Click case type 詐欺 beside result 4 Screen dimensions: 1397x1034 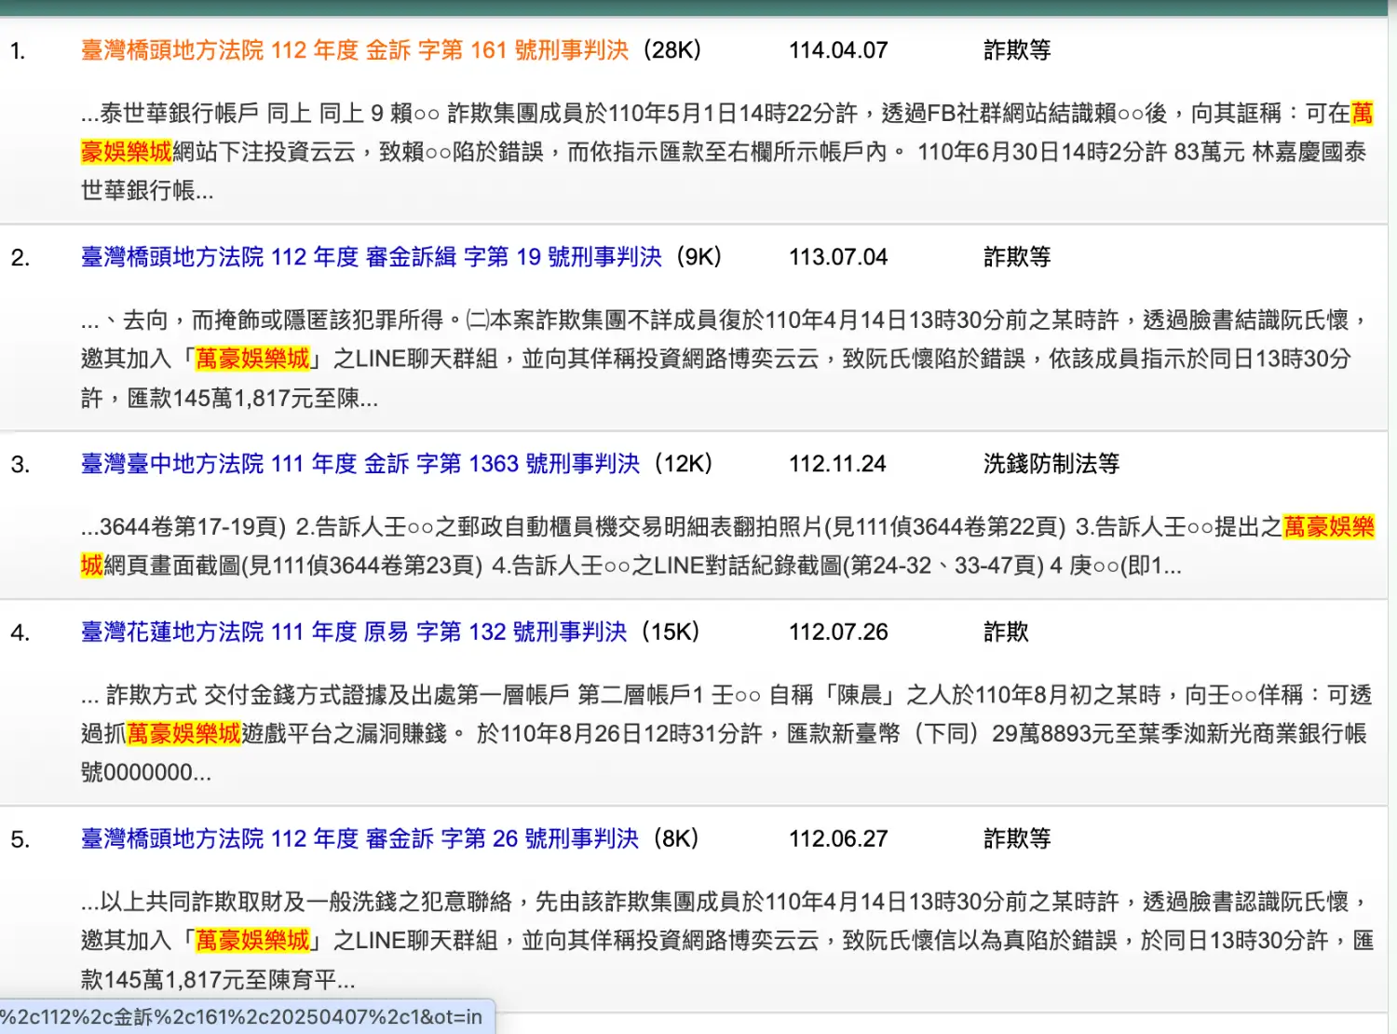click(1008, 632)
